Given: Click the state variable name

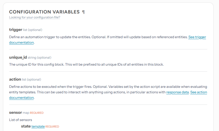Looking at the screenshot, I should (26, 126).
